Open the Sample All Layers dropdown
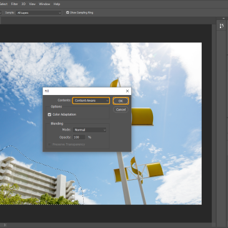 [x=39, y=12]
